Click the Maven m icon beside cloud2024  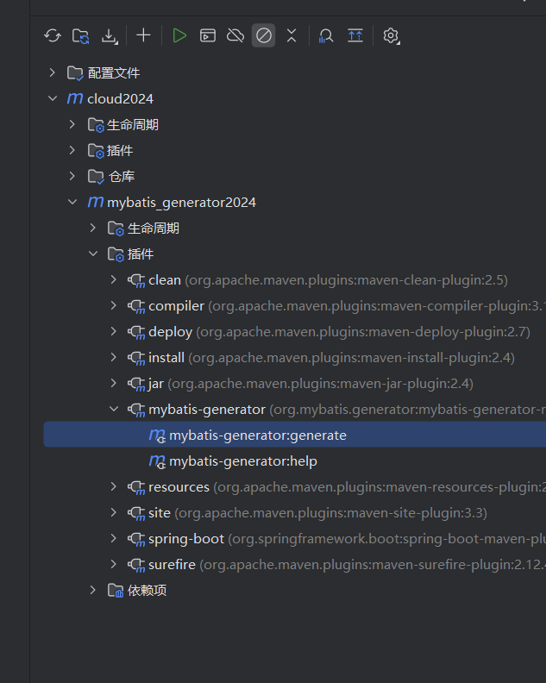(x=75, y=98)
